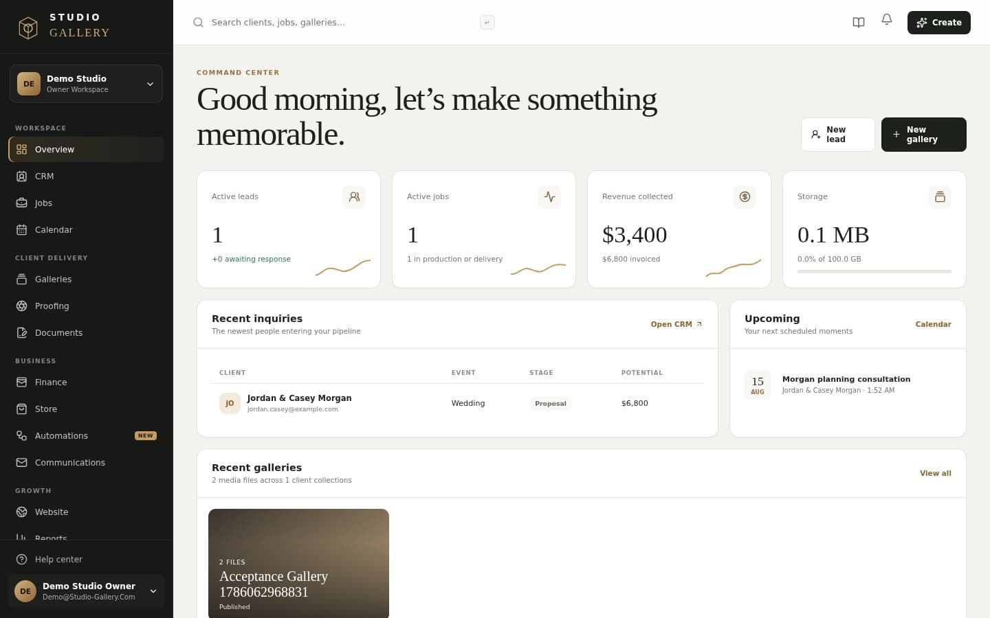Click the book documentation icon in header
990x618 pixels.
(859, 23)
